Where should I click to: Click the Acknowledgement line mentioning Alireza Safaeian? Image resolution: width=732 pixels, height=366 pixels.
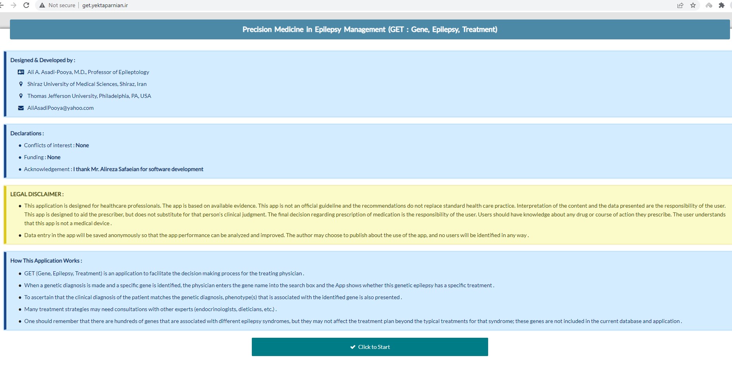[113, 169]
